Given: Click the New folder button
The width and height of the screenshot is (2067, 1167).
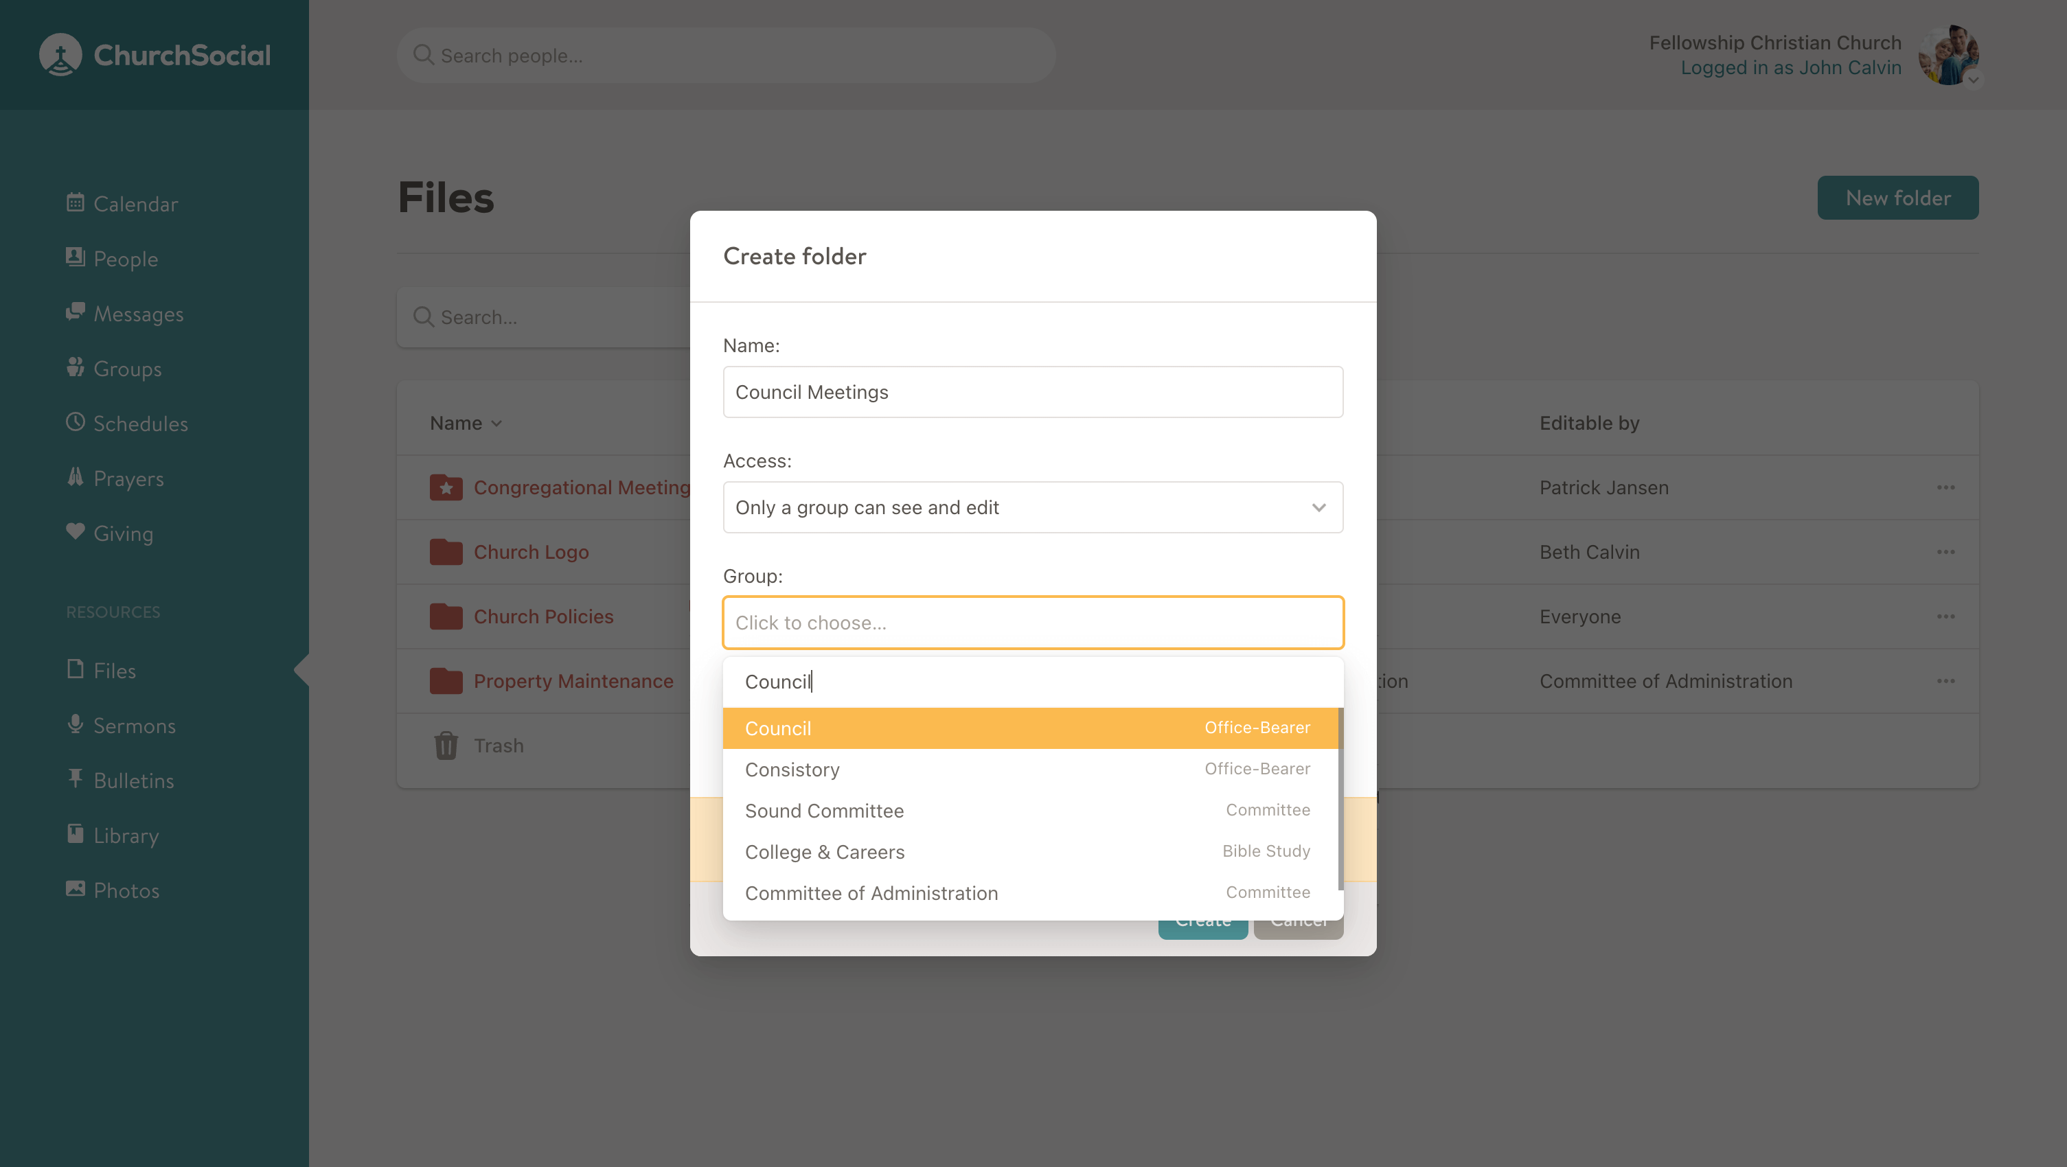Looking at the screenshot, I should point(1897,198).
